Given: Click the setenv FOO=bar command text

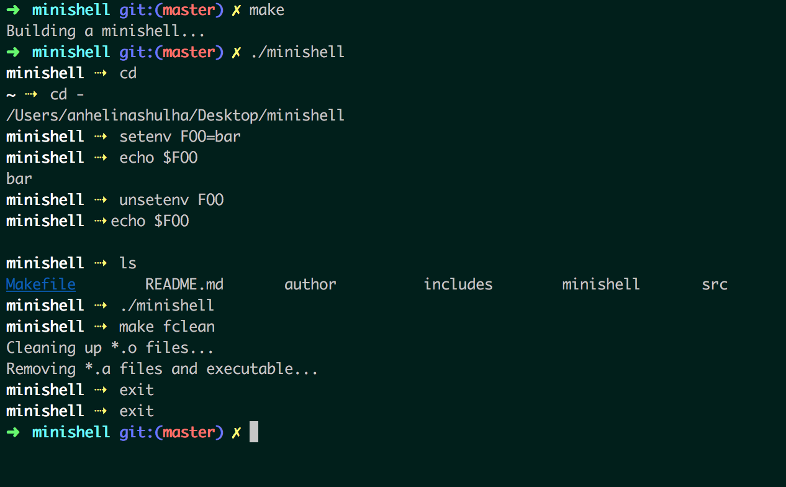Looking at the screenshot, I should point(180,137).
